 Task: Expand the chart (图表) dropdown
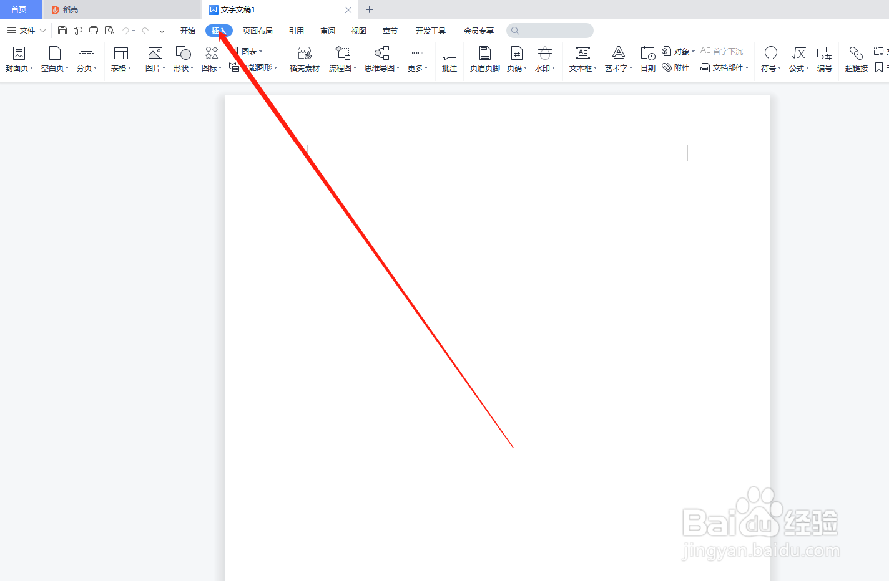(260, 52)
